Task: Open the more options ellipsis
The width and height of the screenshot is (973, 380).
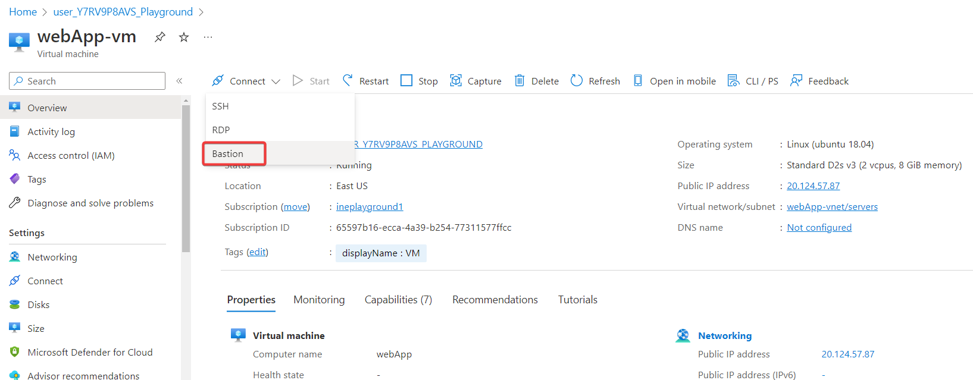Action: click(x=208, y=37)
